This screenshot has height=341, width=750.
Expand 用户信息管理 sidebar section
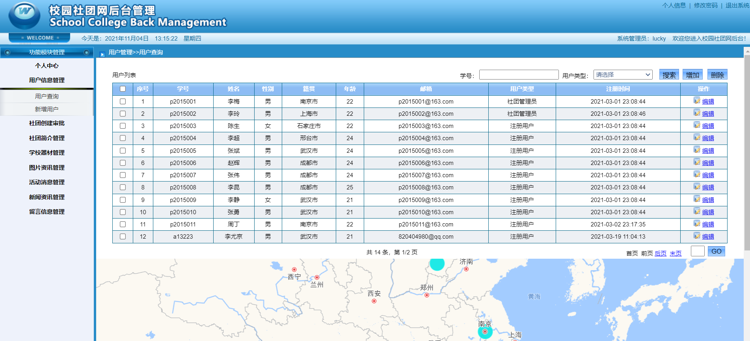coord(47,80)
